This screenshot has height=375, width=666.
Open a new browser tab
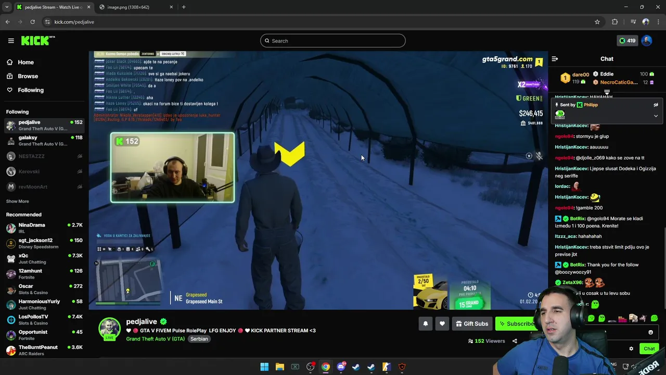click(184, 7)
